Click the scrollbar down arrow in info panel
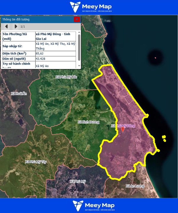Image resolution: width=178 pixels, height=213 pixels. [x=79, y=66]
